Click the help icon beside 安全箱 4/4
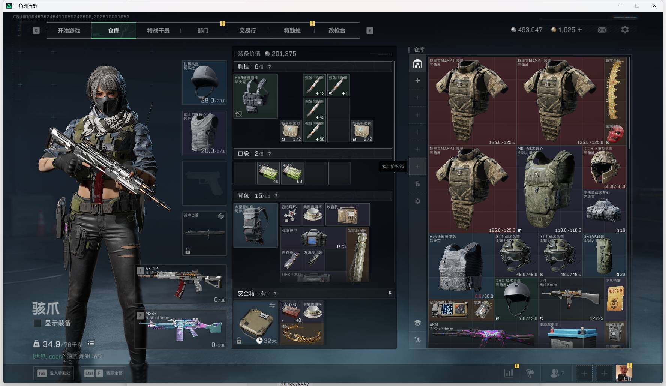Image resolution: width=666 pixels, height=386 pixels. coord(275,294)
